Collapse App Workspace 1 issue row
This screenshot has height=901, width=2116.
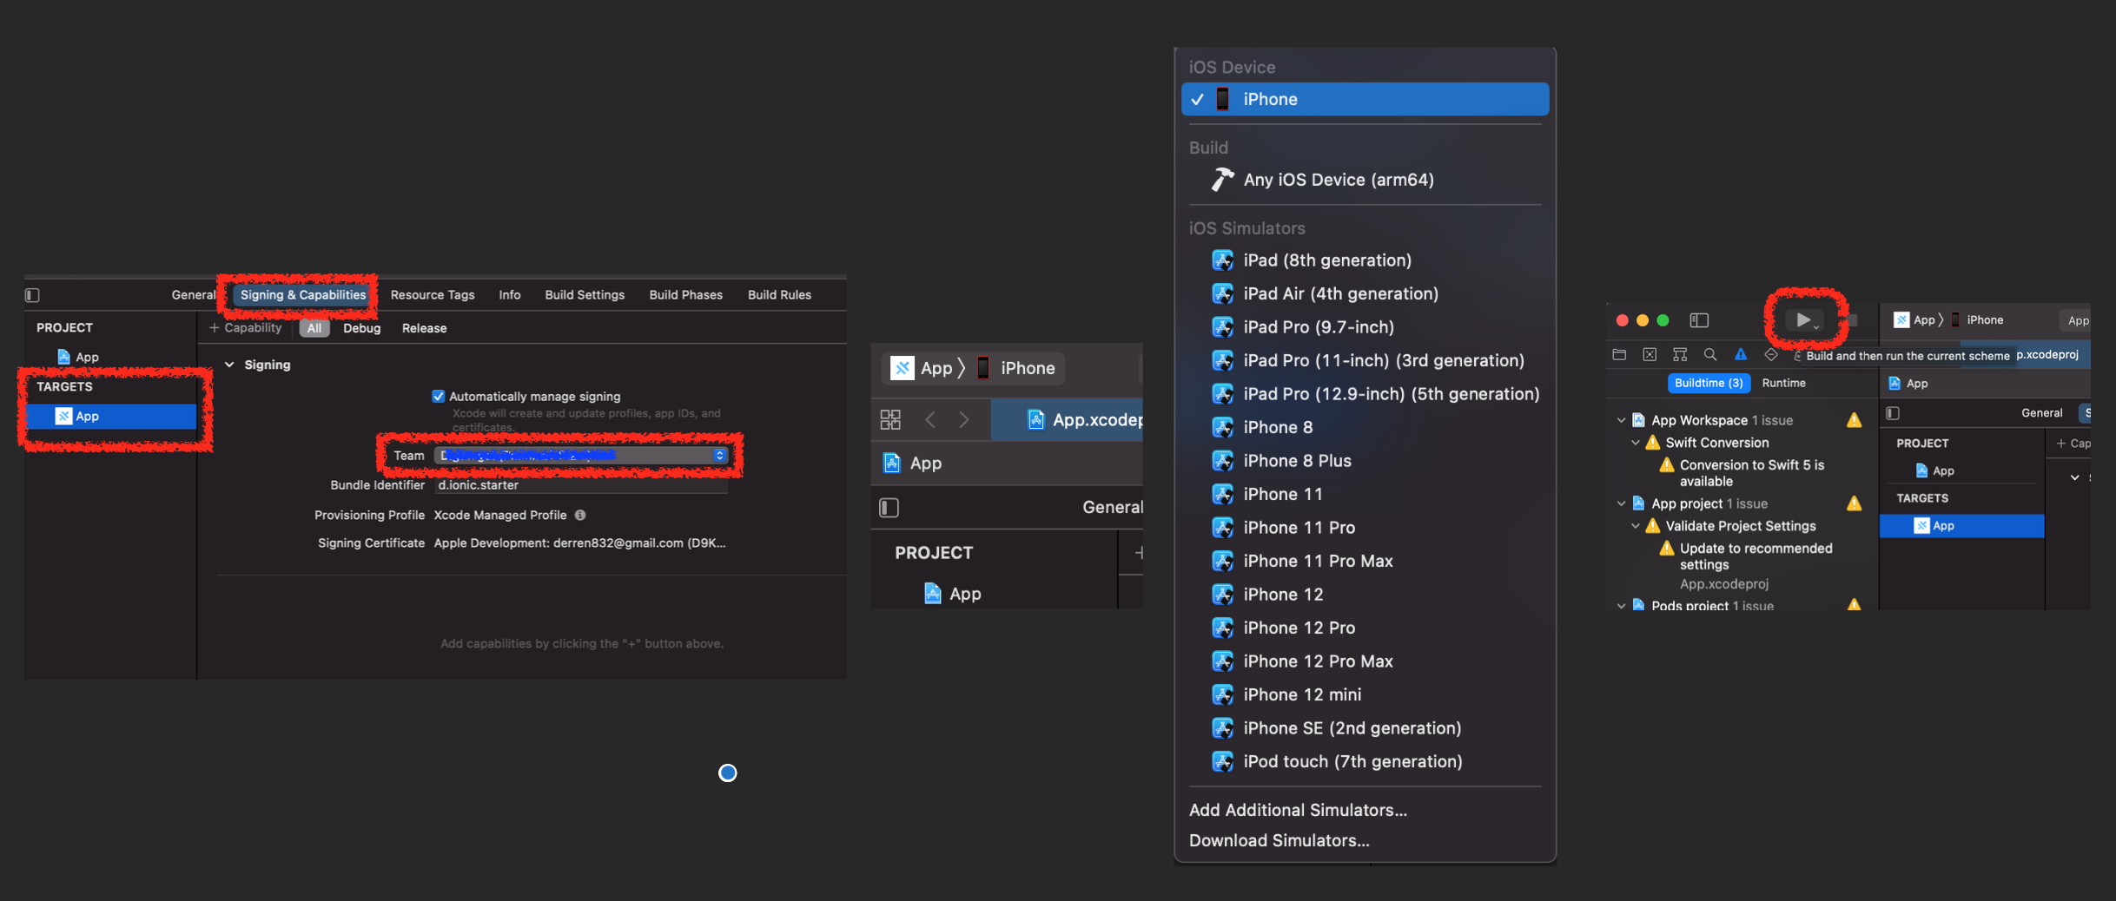click(x=1621, y=420)
